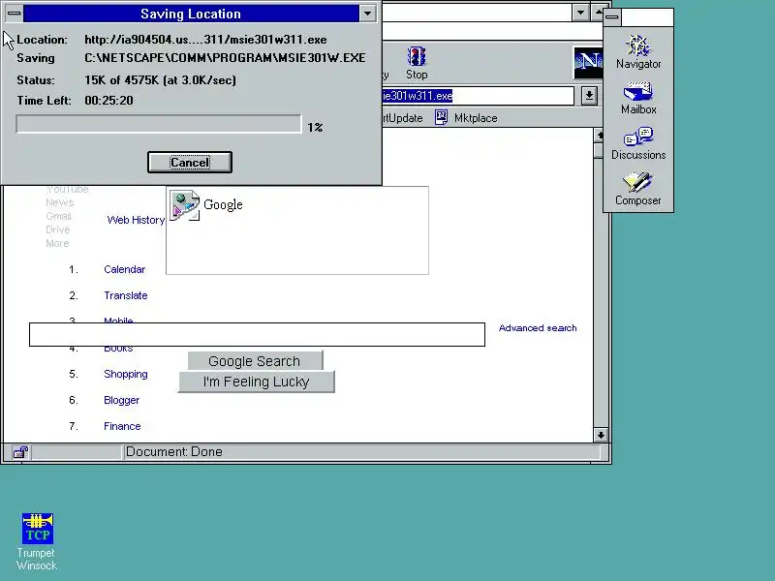
Task: Minimize the Saving Location dialog with the title bar arrow
Action: point(367,14)
